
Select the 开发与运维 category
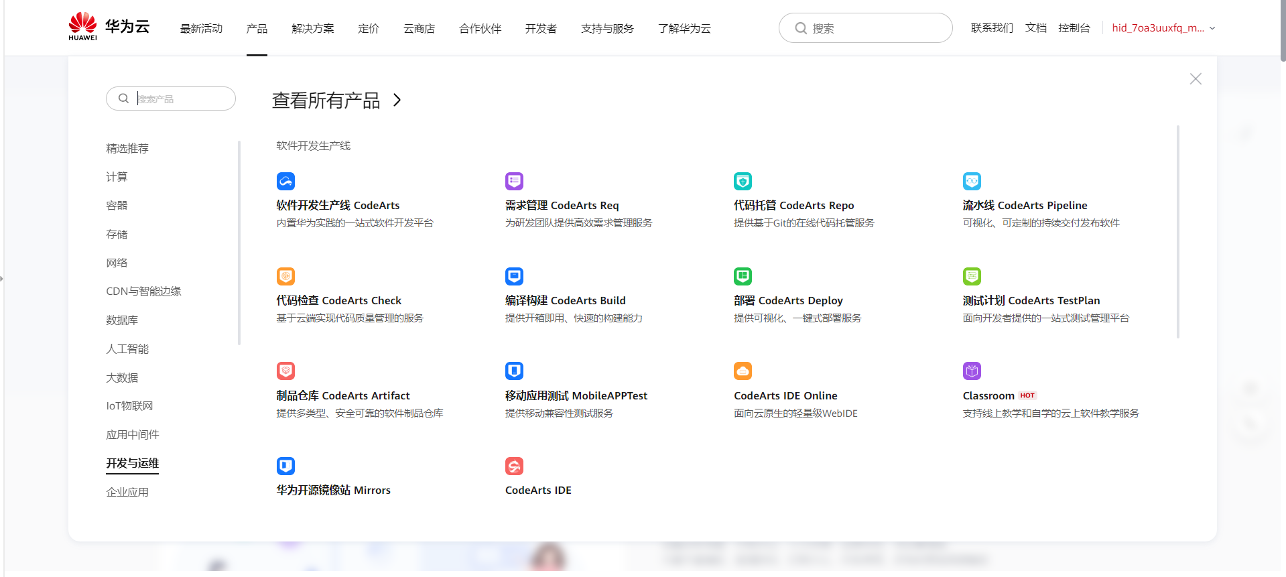point(133,463)
